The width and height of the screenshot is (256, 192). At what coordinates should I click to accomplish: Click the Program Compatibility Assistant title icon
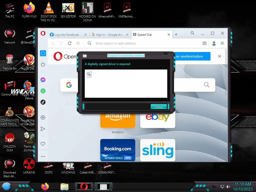point(85,56)
